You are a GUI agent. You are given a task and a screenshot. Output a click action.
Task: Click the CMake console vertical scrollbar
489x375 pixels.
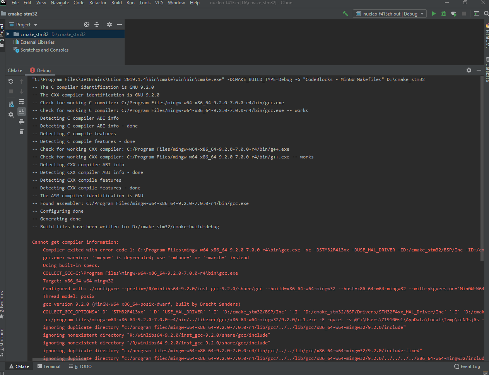[x=482, y=169]
